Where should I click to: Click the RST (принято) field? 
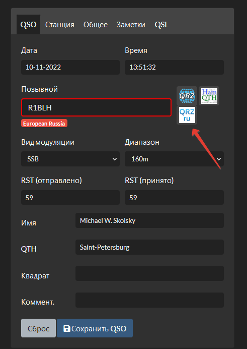174,197
